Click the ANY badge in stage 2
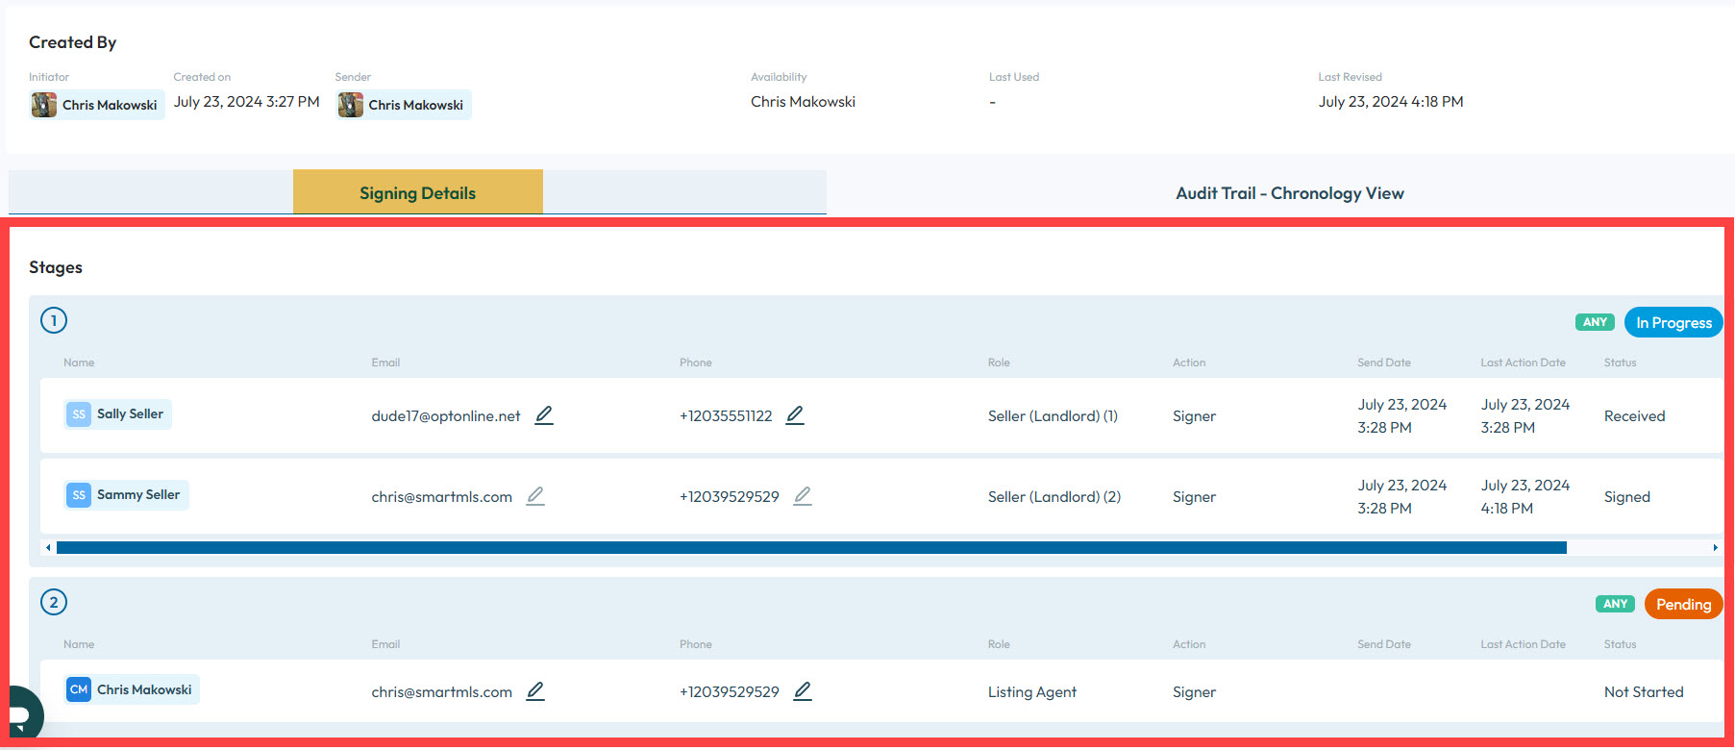1735x750 pixels. [1615, 604]
